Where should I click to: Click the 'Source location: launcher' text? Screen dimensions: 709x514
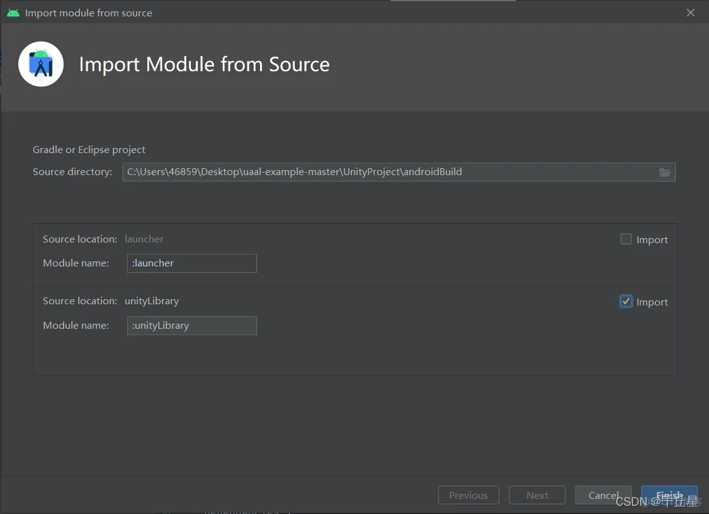tap(103, 239)
